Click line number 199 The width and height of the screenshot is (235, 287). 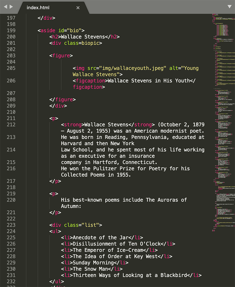point(11,30)
